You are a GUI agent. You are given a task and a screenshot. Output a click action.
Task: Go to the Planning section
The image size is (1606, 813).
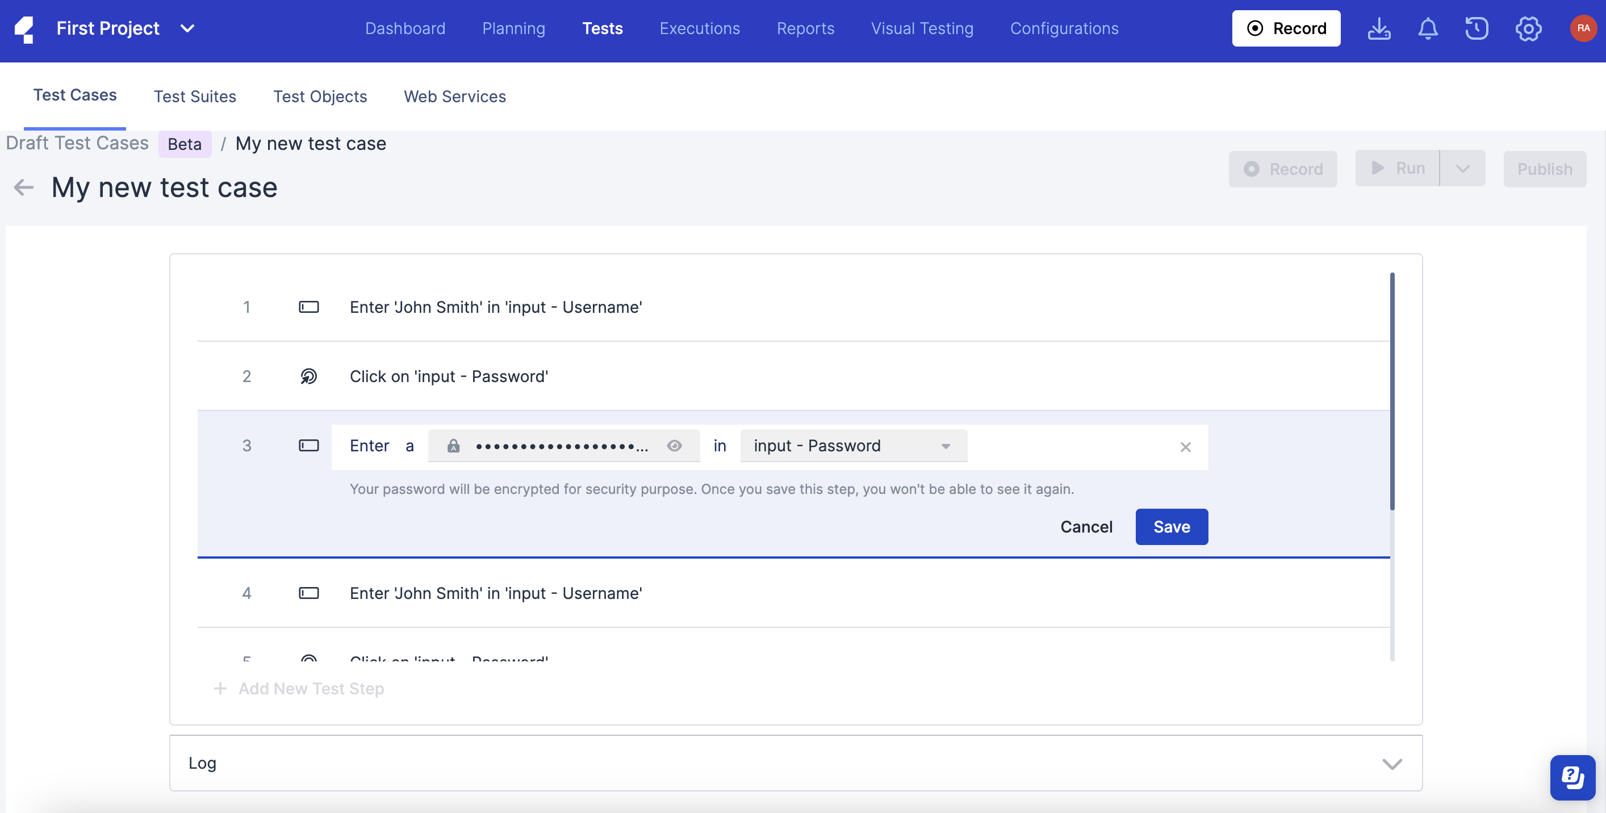click(x=514, y=29)
